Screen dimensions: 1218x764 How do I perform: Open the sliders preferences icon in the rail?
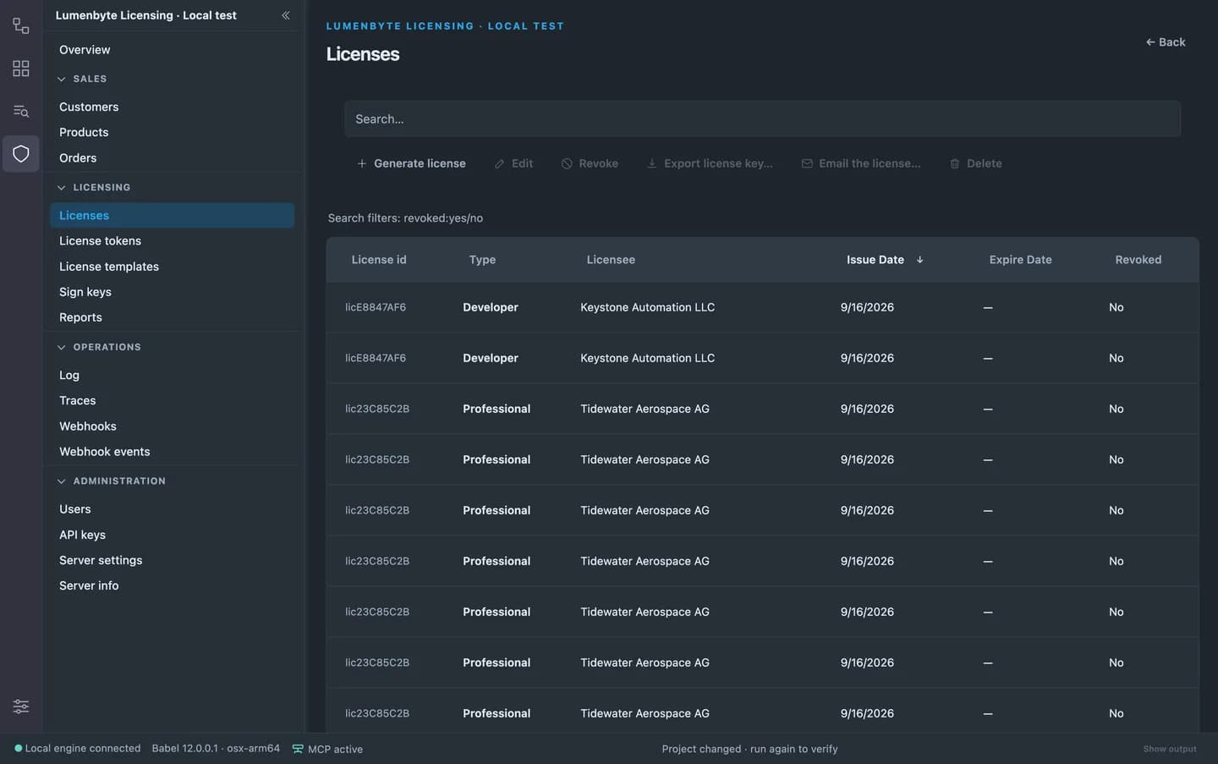pos(21,706)
